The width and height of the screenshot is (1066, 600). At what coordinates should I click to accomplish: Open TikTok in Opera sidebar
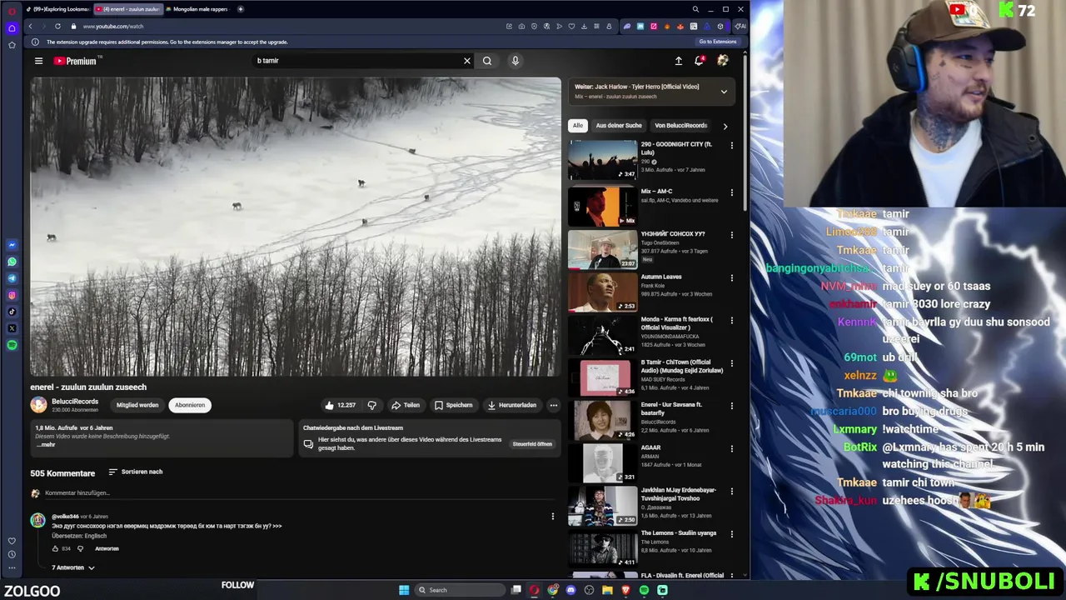(x=12, y=312)
